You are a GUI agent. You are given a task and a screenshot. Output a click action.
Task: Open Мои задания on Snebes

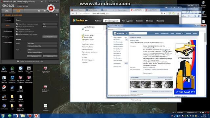click(x=127, y=21)
